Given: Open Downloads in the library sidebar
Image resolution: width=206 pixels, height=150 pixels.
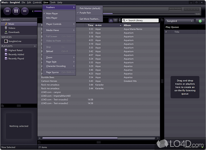Looking at the screenshot, I should click(x=14, y=32).
